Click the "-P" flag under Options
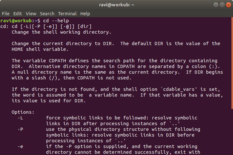Viewport: 233px width, 155px height. [20, 129]
